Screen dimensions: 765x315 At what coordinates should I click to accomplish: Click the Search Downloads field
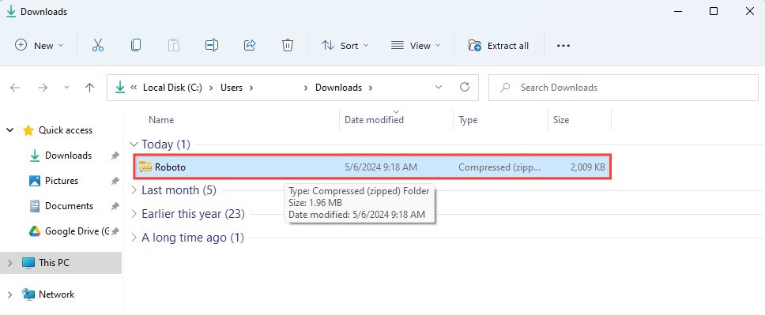624,88
